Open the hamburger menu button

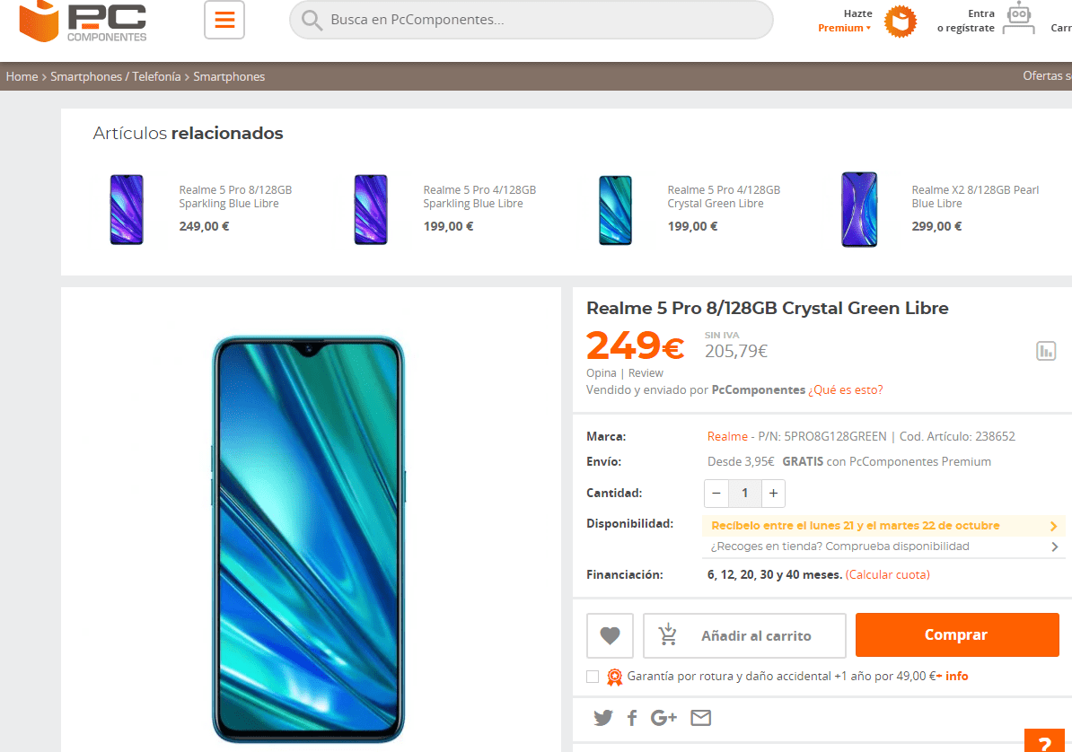click(x=224, y=20)
